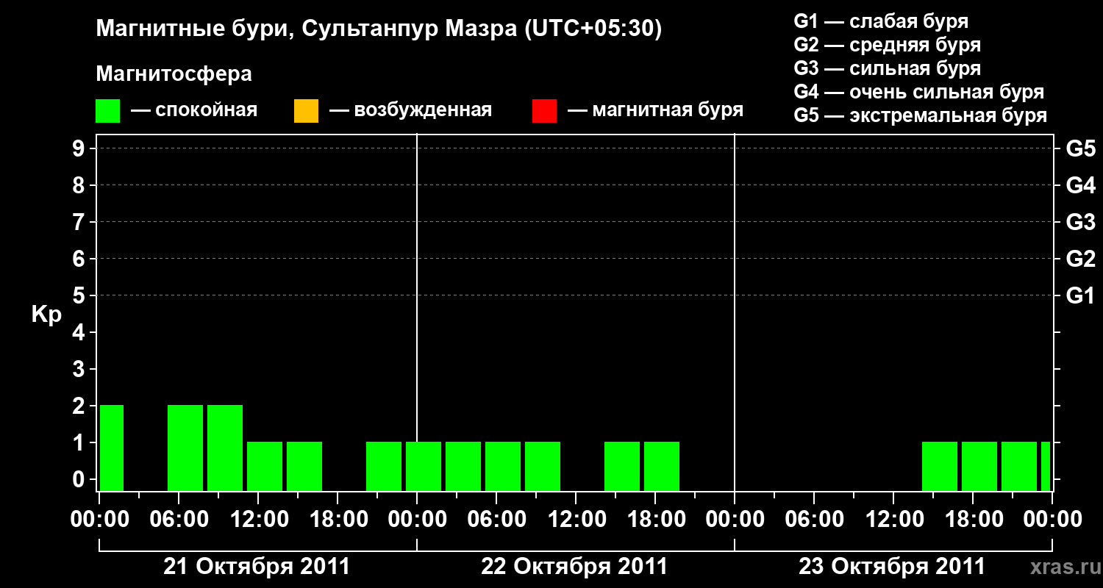Click the '— возбужденная' legend label

click(410, 110)
